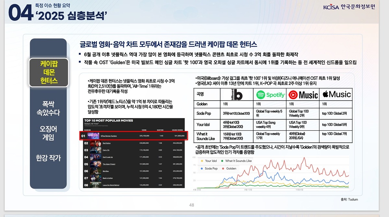Click the blue Soda Pop legend marker
Screen dimensions: 389x217
[x=202, y=169]
